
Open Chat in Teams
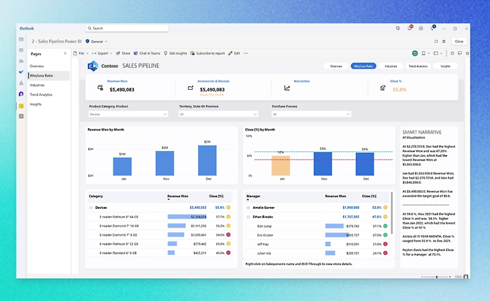click(x=146, y=53)
